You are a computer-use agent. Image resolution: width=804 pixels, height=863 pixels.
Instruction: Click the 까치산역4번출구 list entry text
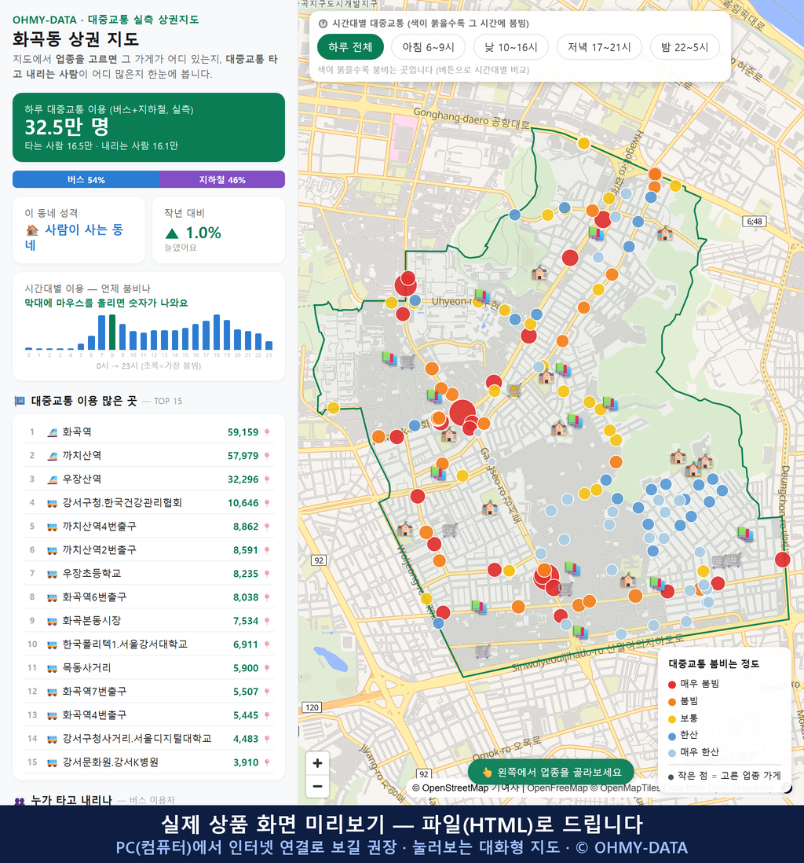point(100,526)
